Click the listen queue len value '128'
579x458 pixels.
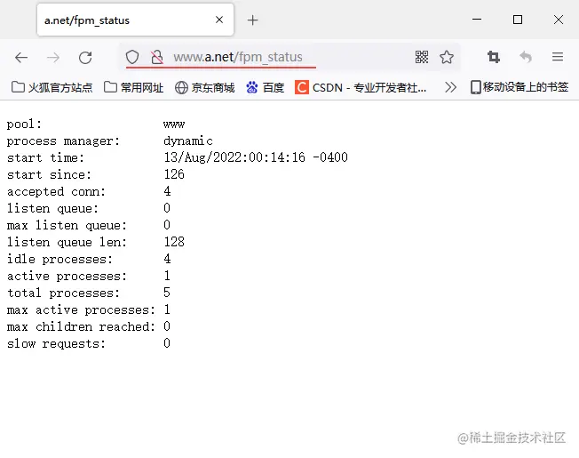click(x=174, y=242)
